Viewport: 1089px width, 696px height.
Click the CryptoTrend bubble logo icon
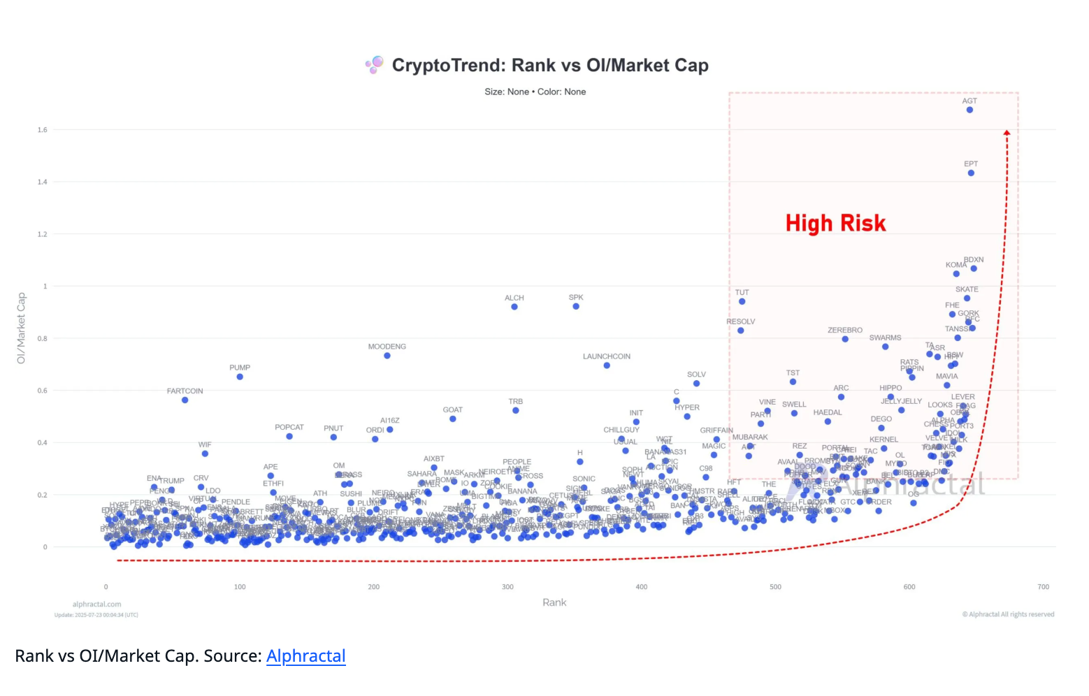coord(375,65)
